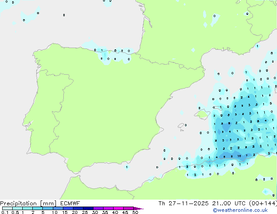Click the "(00+144)" forecast offset text
Viewport: 277px width, 214px height.
(x=263, y=204)
